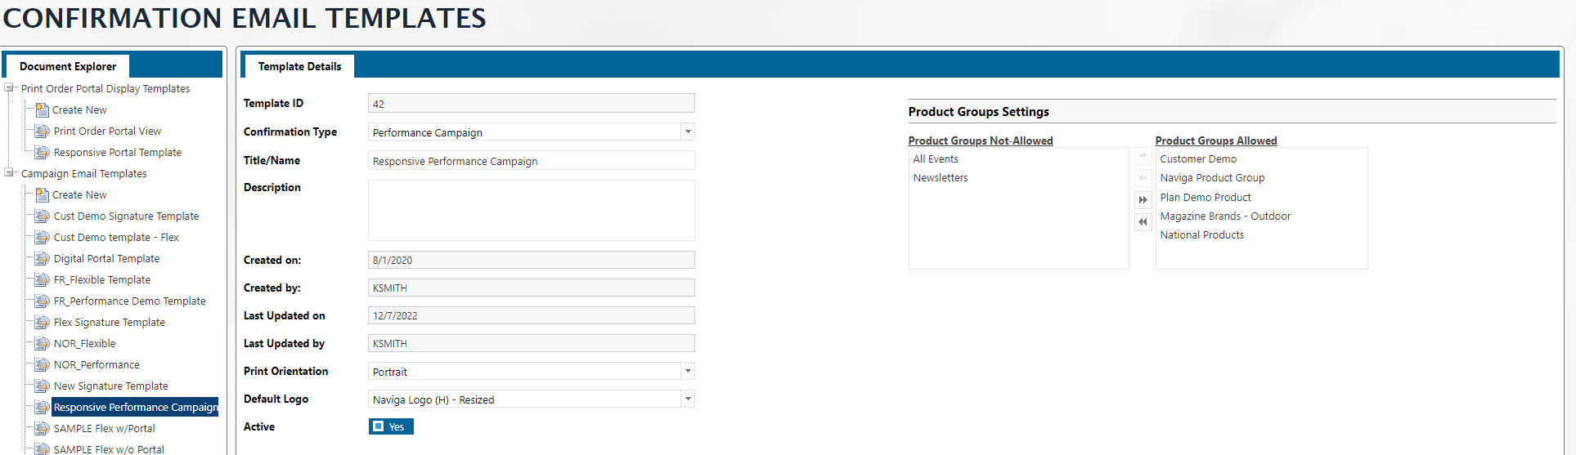Click the Print Order Portal View document icon
The image size is (1576, 455).
tap(42, 132)
